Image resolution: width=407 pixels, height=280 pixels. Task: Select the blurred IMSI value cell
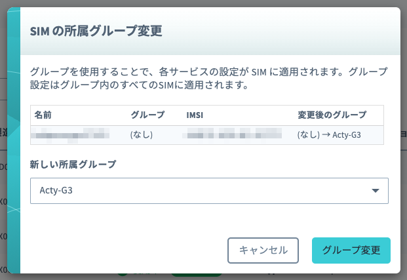[x=232, y=135]
